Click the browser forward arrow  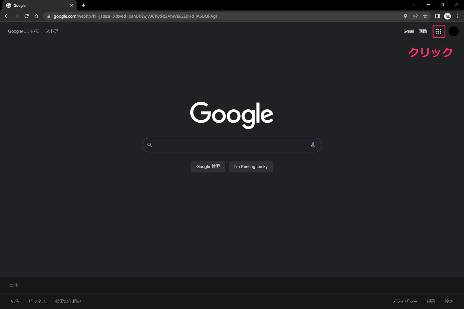pyautogui.click(x=17, y=16)
